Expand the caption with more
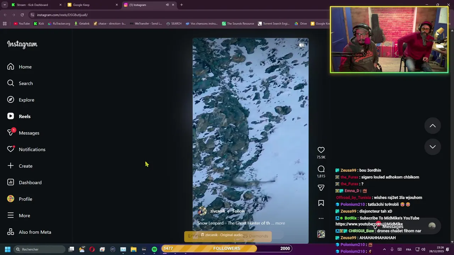The height and width of the screenshot is (255, 454). [280, 223]
